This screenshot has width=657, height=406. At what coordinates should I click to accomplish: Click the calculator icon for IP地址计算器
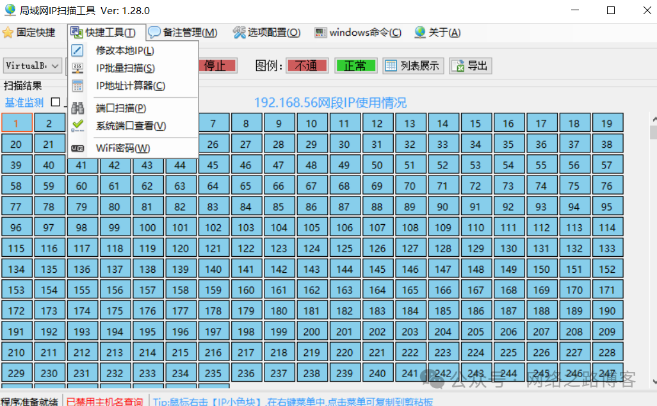point(77,86)
